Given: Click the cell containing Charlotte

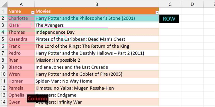Looking at the screenshot, I should click(21, 18).
